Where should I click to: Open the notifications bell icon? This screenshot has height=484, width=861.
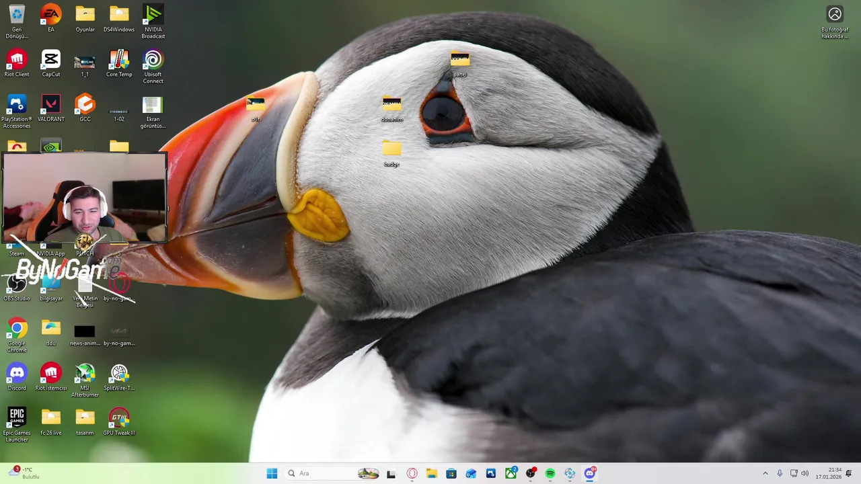point(849,473)
